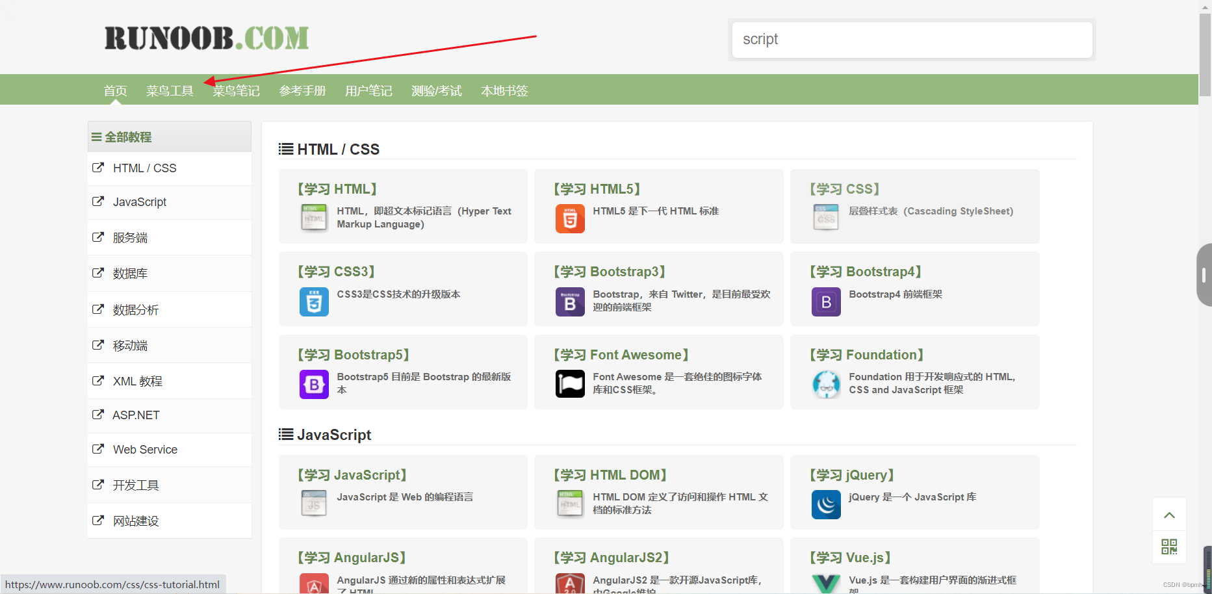
Task: Click the QR code icon
Action: 1169,547
